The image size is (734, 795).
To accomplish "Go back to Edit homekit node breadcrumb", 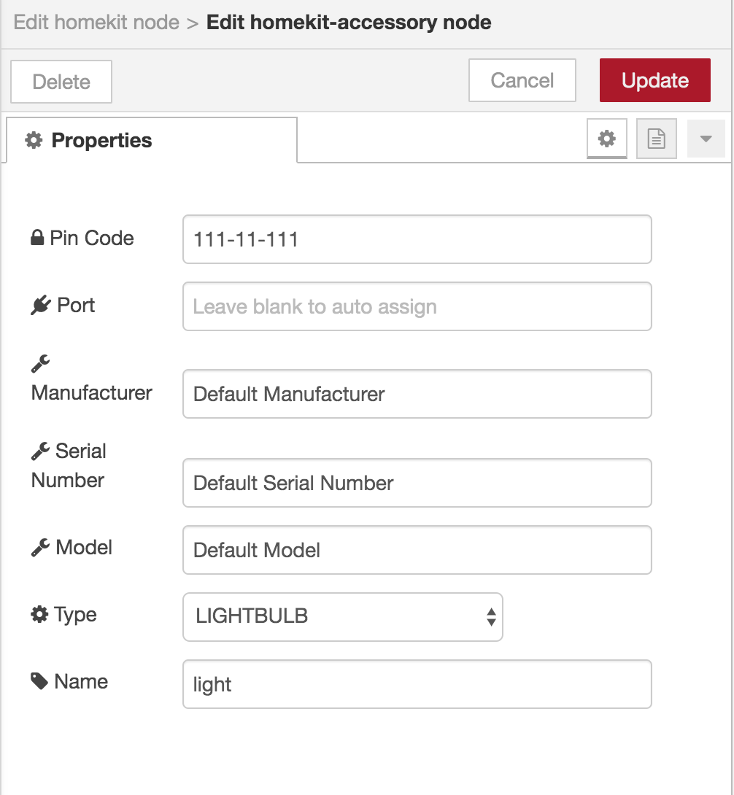I will (x=96, y=22).
